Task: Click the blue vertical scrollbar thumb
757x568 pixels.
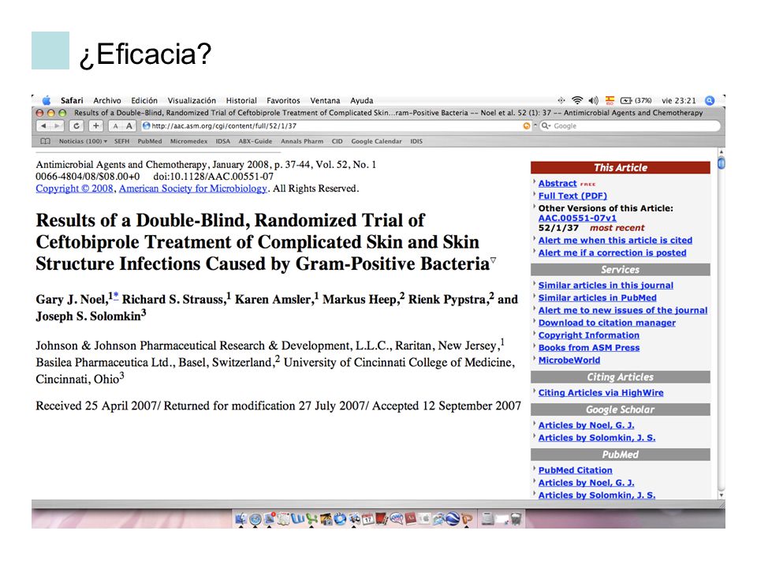Action: (x=722, y=163)
